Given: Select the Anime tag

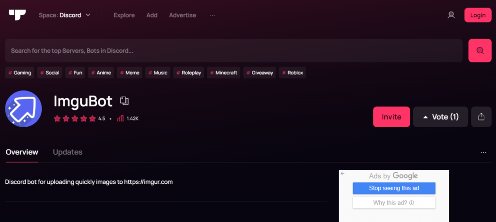Looking at the screenshot, I should 101,73.
